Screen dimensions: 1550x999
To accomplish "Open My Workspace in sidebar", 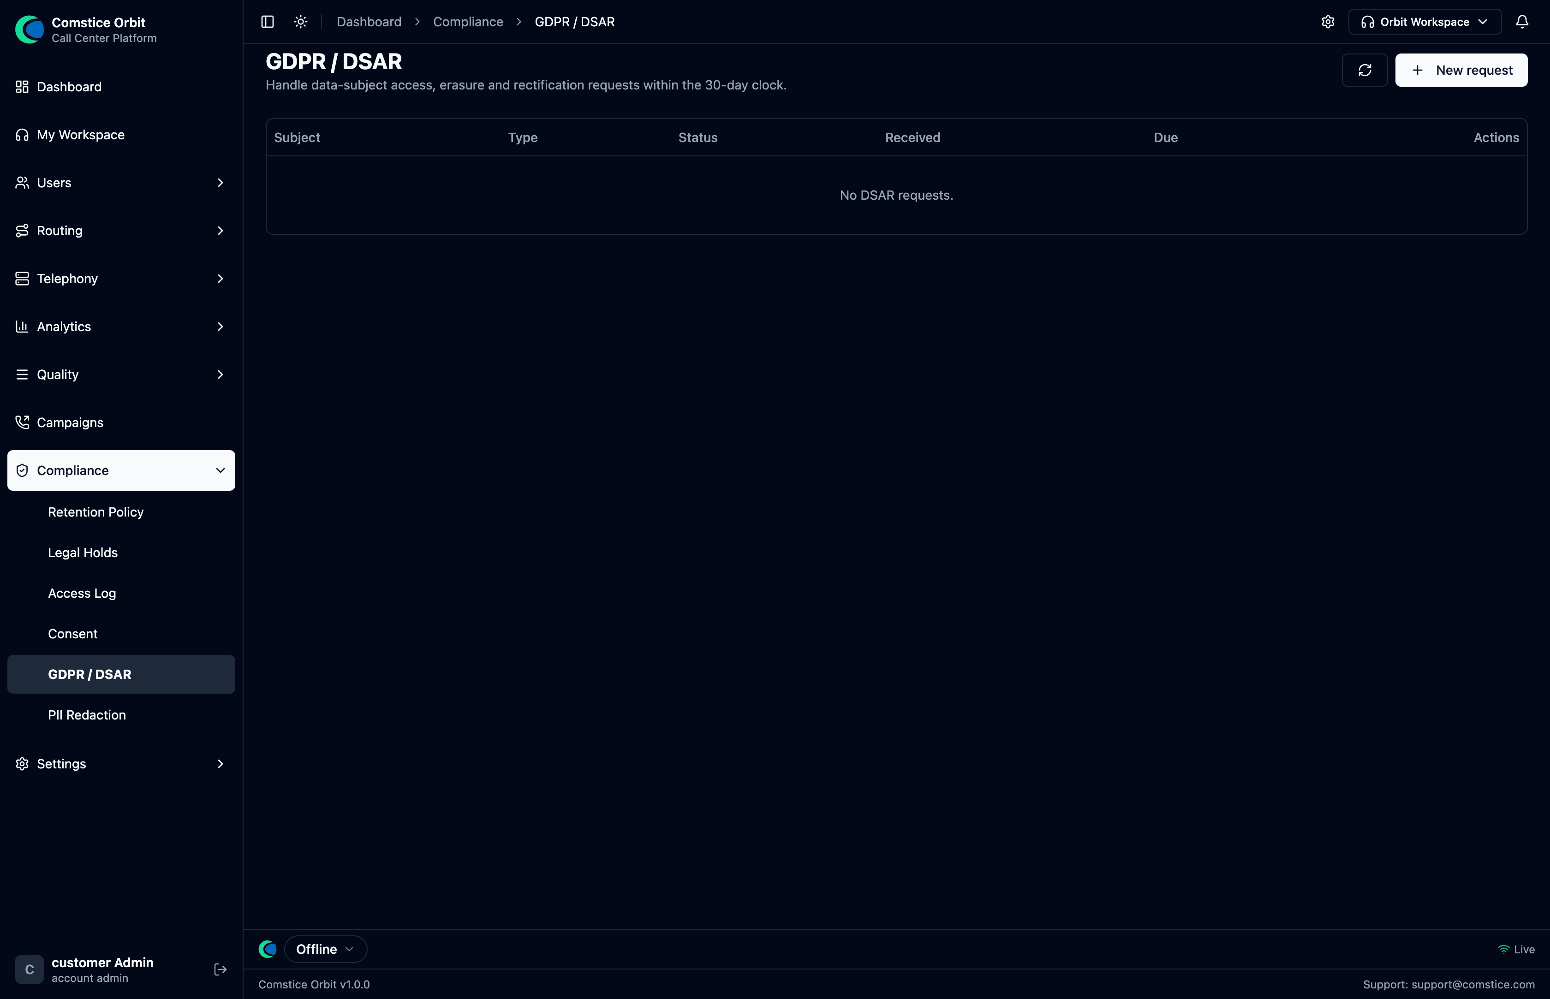I will [x=121, y=135].
